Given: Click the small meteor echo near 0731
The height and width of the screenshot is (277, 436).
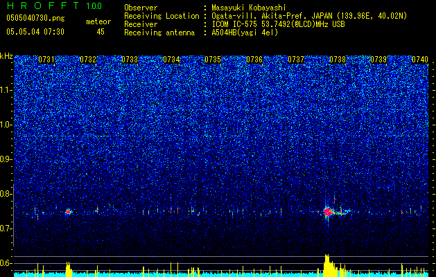Looking at the screenshot, I should point(68,212).
